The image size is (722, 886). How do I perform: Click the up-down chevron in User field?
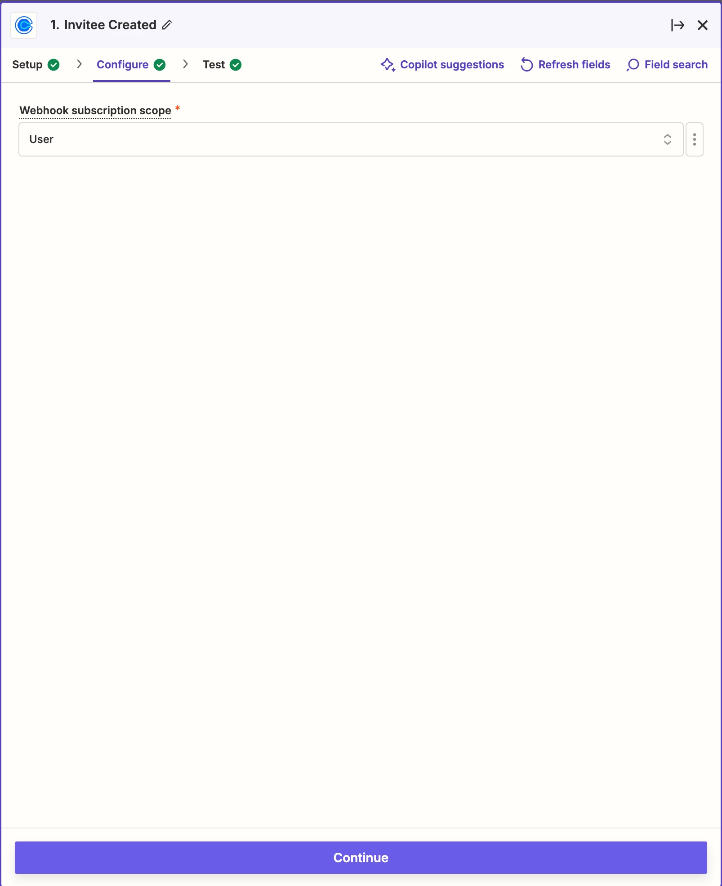pos(668,139)
